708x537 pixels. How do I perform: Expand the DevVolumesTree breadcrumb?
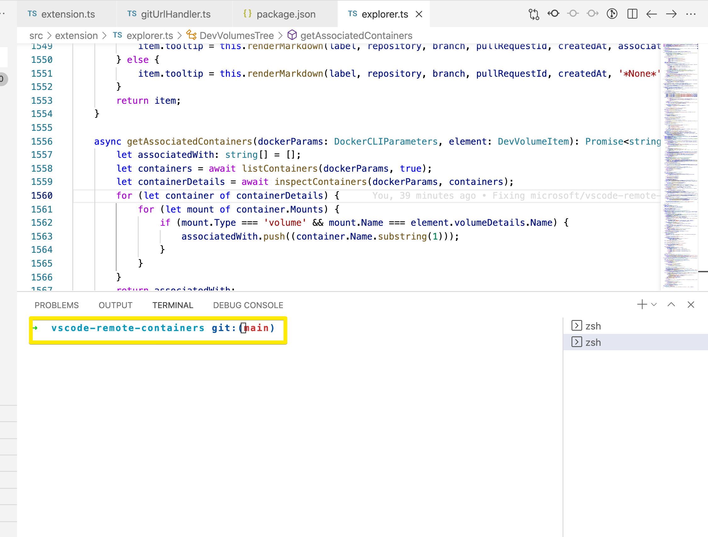(237, 36)
